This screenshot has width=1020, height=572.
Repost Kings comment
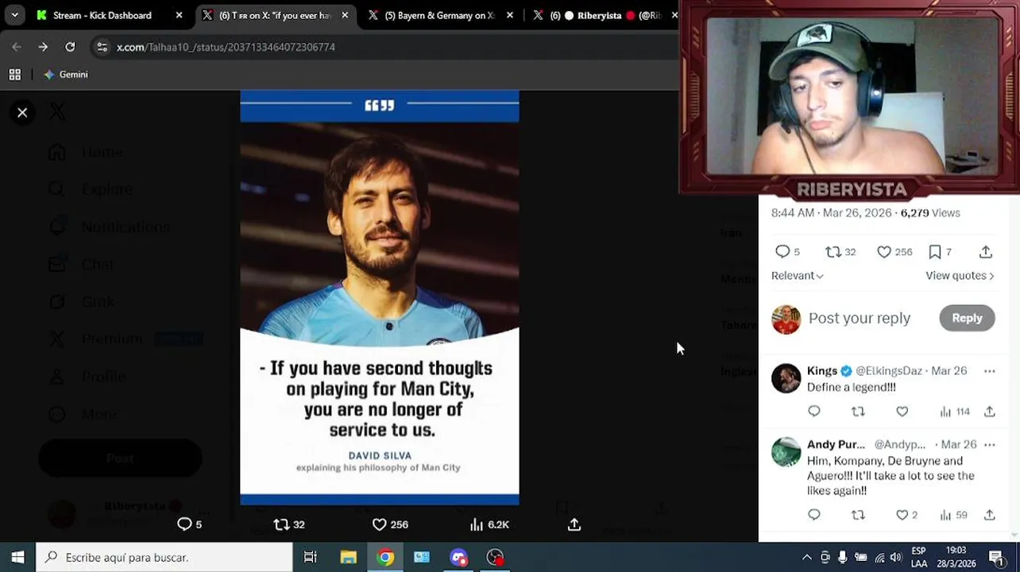[x=858, y=412]
